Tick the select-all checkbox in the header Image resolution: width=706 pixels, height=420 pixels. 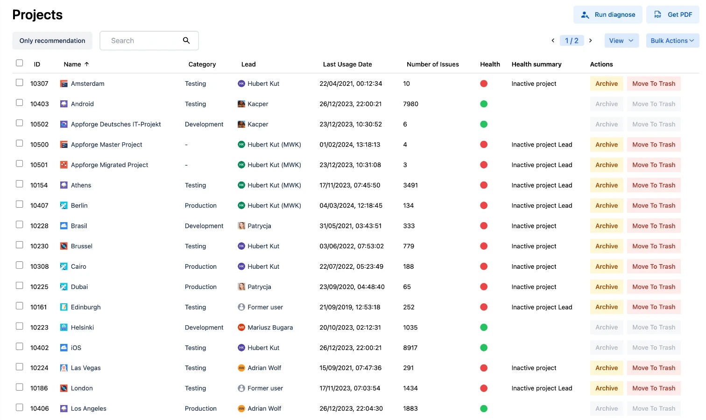pos(20,63)
